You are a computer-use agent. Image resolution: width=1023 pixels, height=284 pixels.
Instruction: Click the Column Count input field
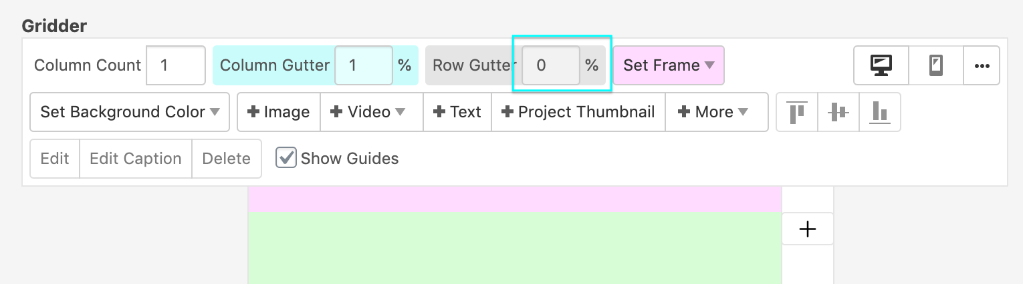coord(175,65)
